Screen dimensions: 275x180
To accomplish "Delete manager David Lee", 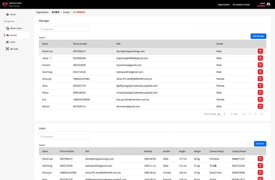I will (x=260, y=51).
